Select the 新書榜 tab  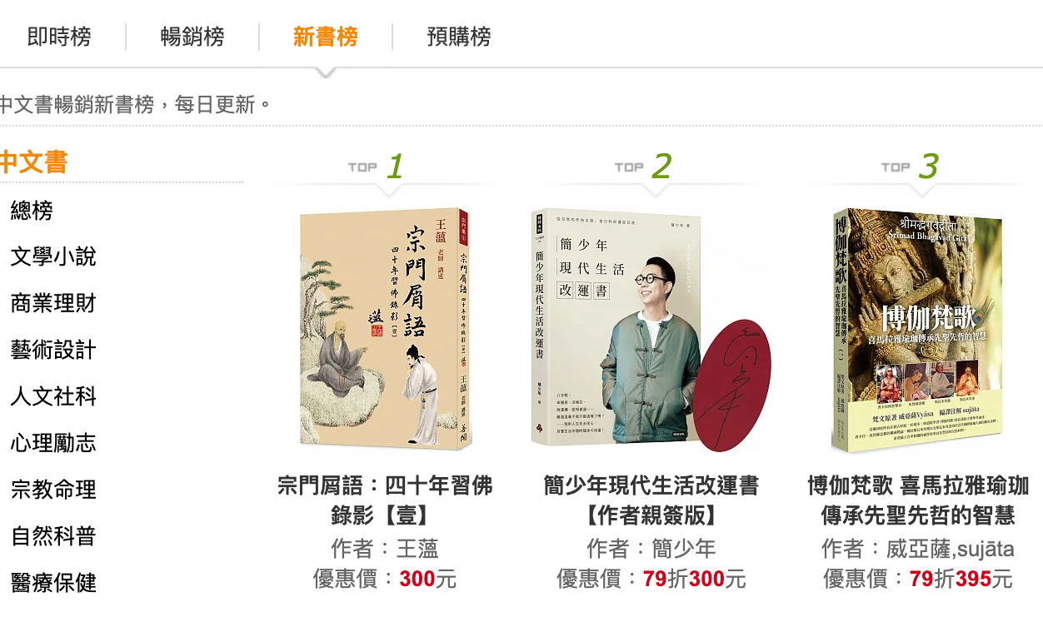[326, 37]
